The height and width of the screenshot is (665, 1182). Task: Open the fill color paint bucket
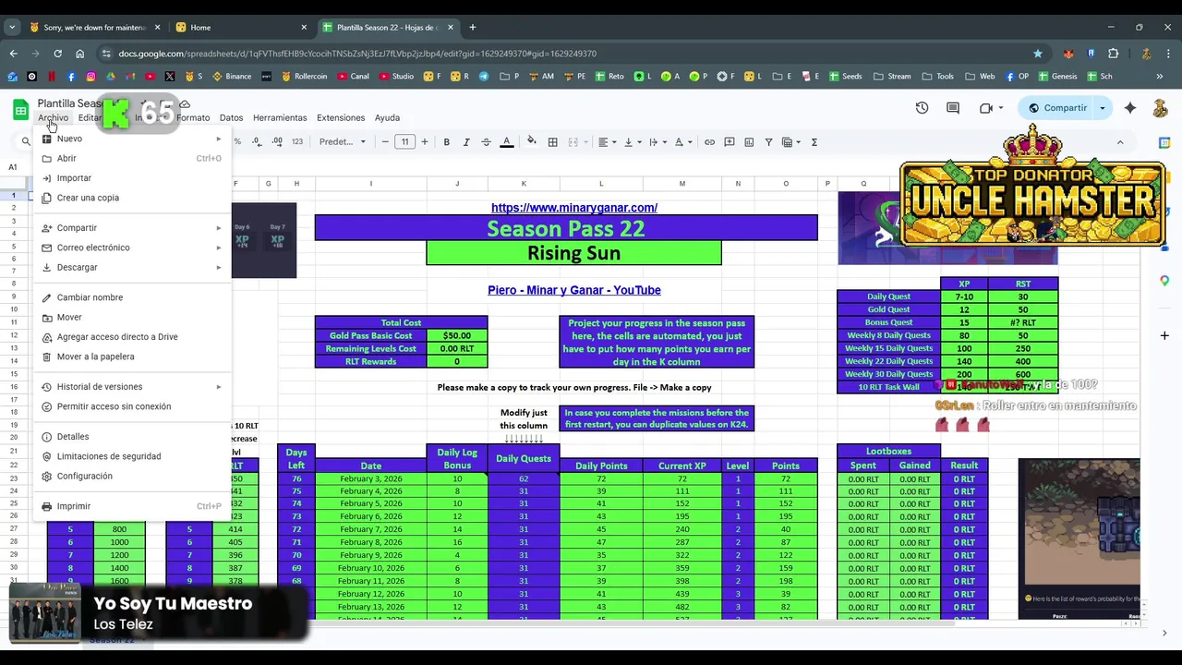[531, 142]
